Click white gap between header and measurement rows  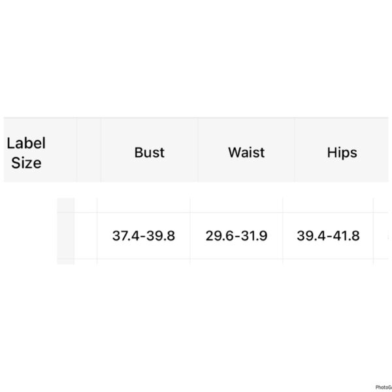(x=196, y=189)
